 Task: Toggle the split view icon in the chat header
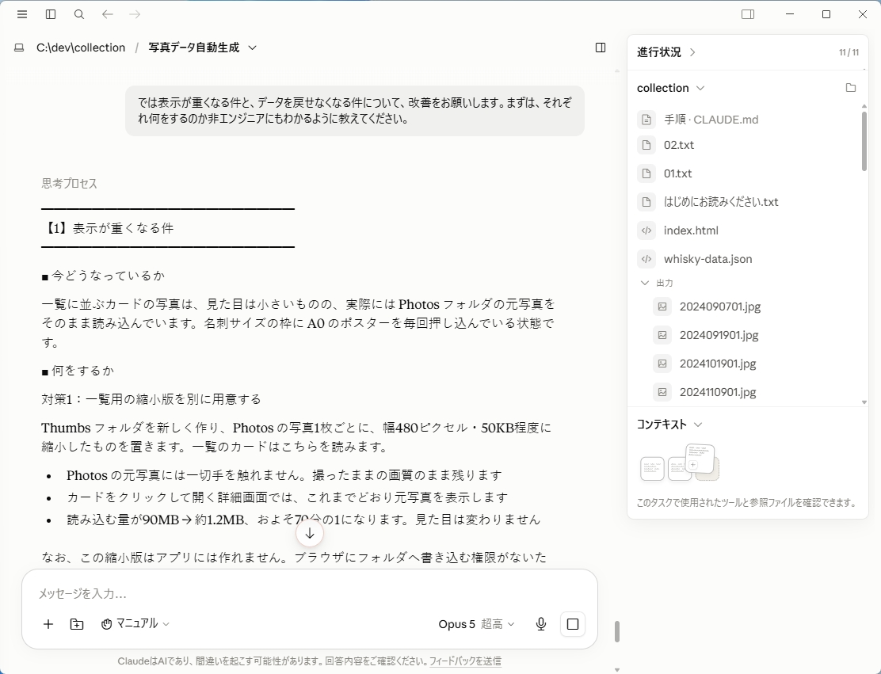tap(601, 48)
